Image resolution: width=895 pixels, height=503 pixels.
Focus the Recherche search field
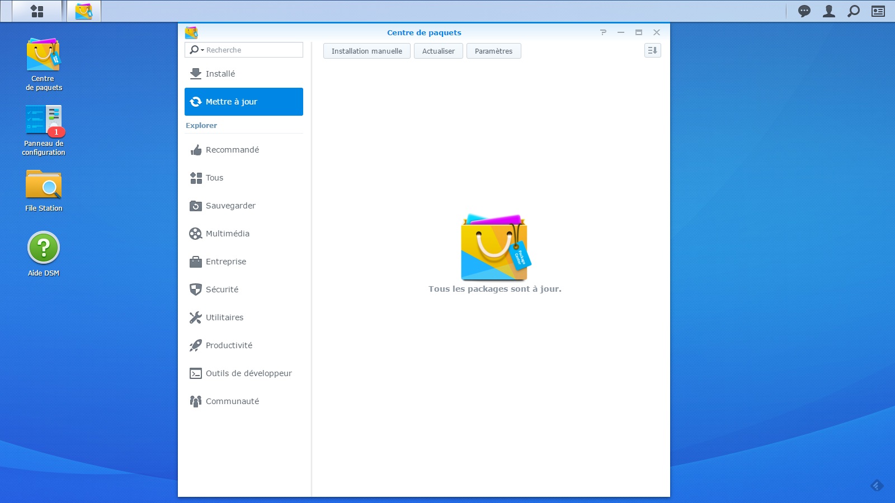click(253, 50)
